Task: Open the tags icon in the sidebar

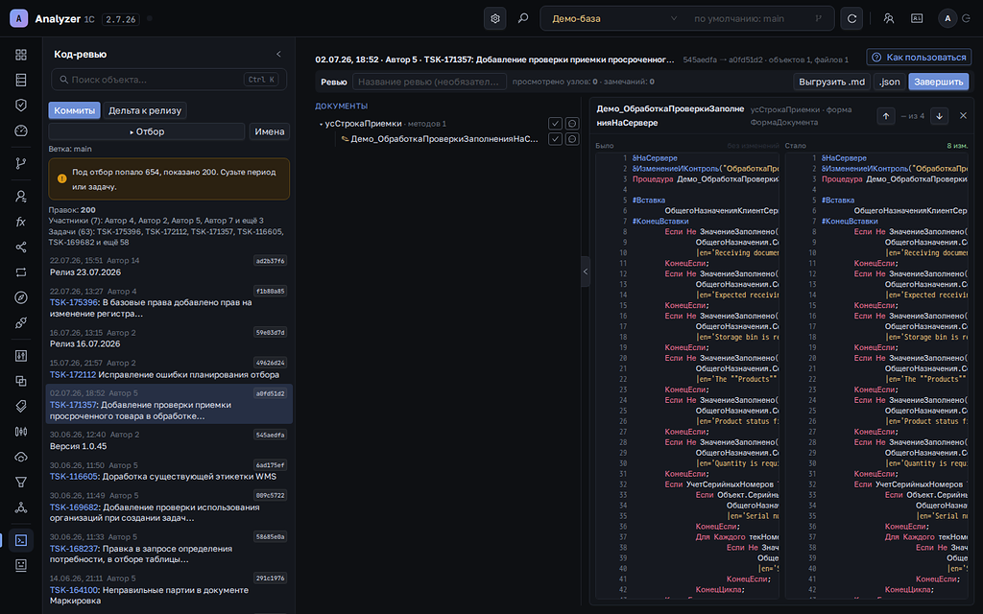Action: tap(21, 406)
